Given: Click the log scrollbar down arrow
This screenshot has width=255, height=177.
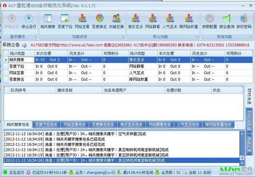Looking at the screenshot, I should (x=242, y=163).
